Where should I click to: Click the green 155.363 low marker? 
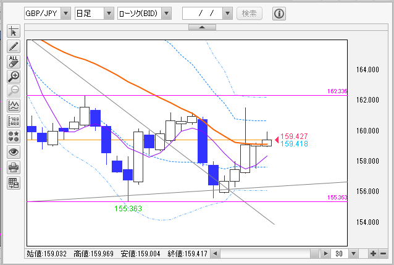(x=128, y=208)
